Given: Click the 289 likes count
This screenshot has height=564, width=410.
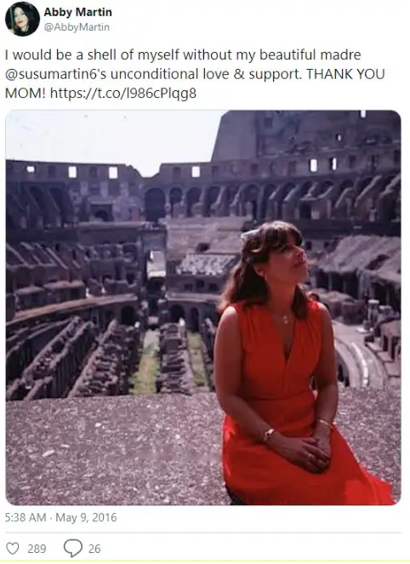Looking at the screenshot, I should click(x=37, y=549).
